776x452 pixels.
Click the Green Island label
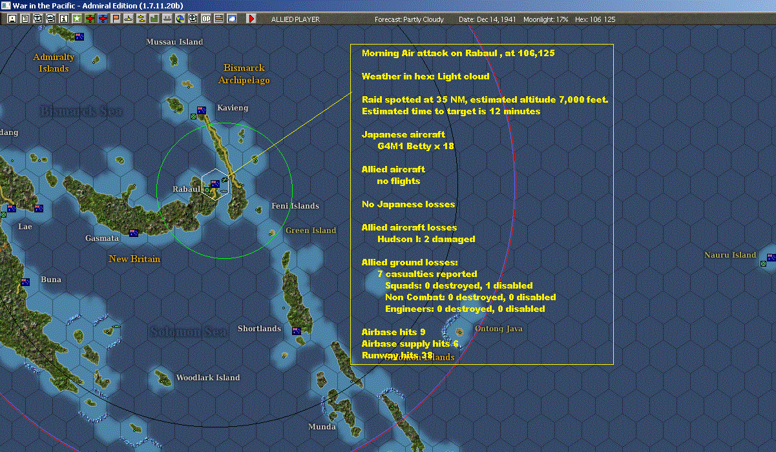[311, 231]
